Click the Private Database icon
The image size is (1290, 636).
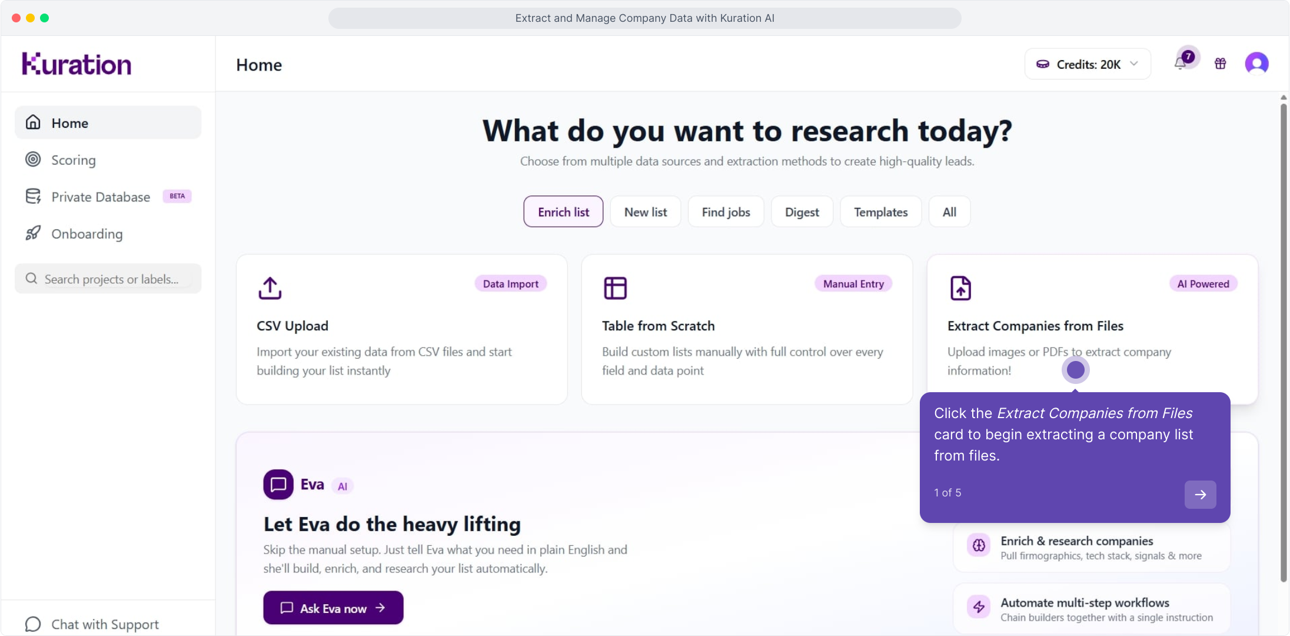tap(33, 196)
